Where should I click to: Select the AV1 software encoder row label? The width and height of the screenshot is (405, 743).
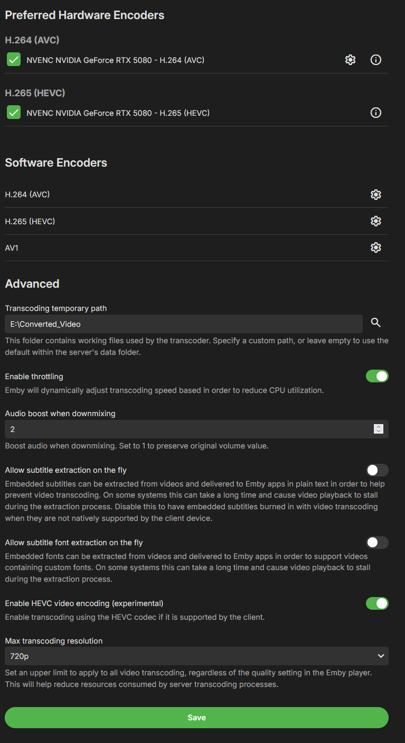[12, 247]
